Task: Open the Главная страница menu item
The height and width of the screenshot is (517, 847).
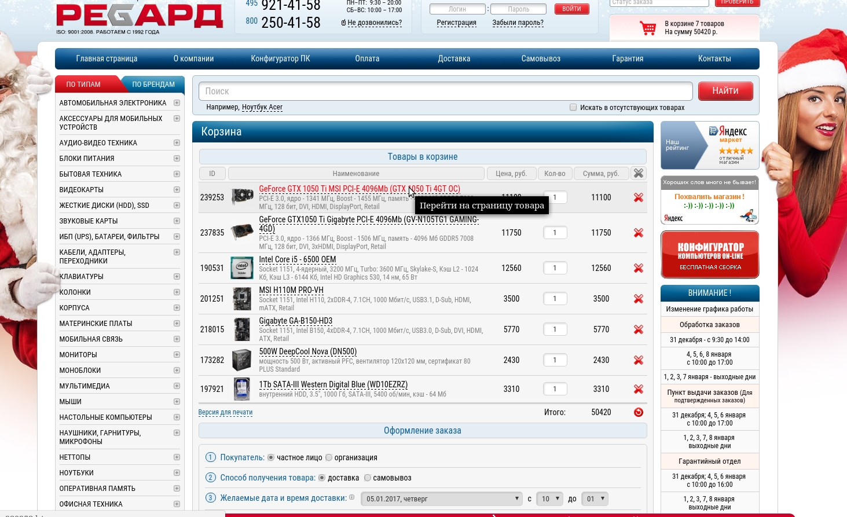Action: click(x=107, y=58)
